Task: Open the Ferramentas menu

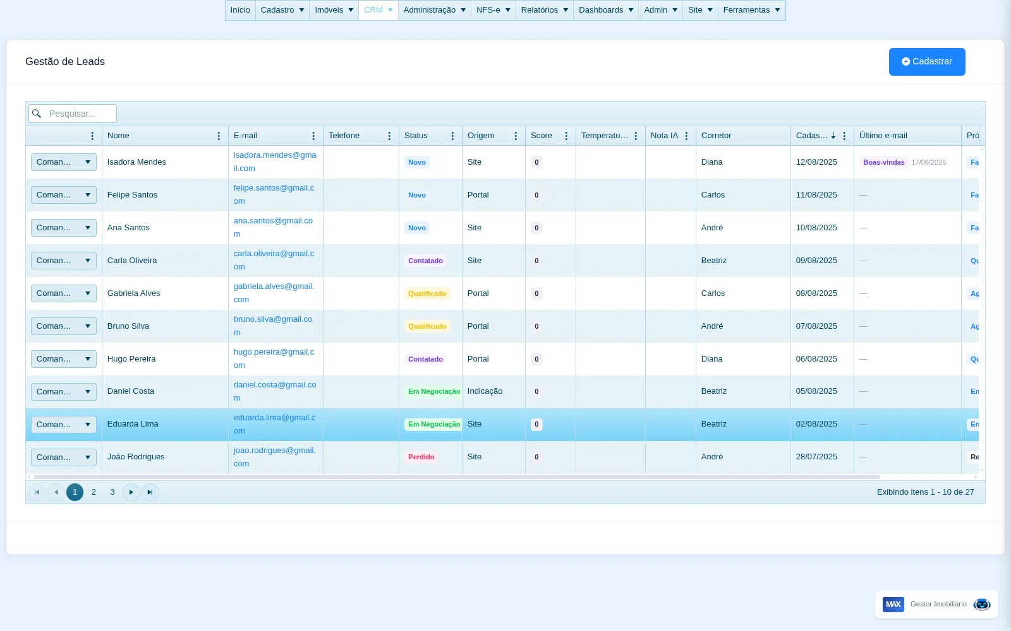Action: click(x=752, y=10)
